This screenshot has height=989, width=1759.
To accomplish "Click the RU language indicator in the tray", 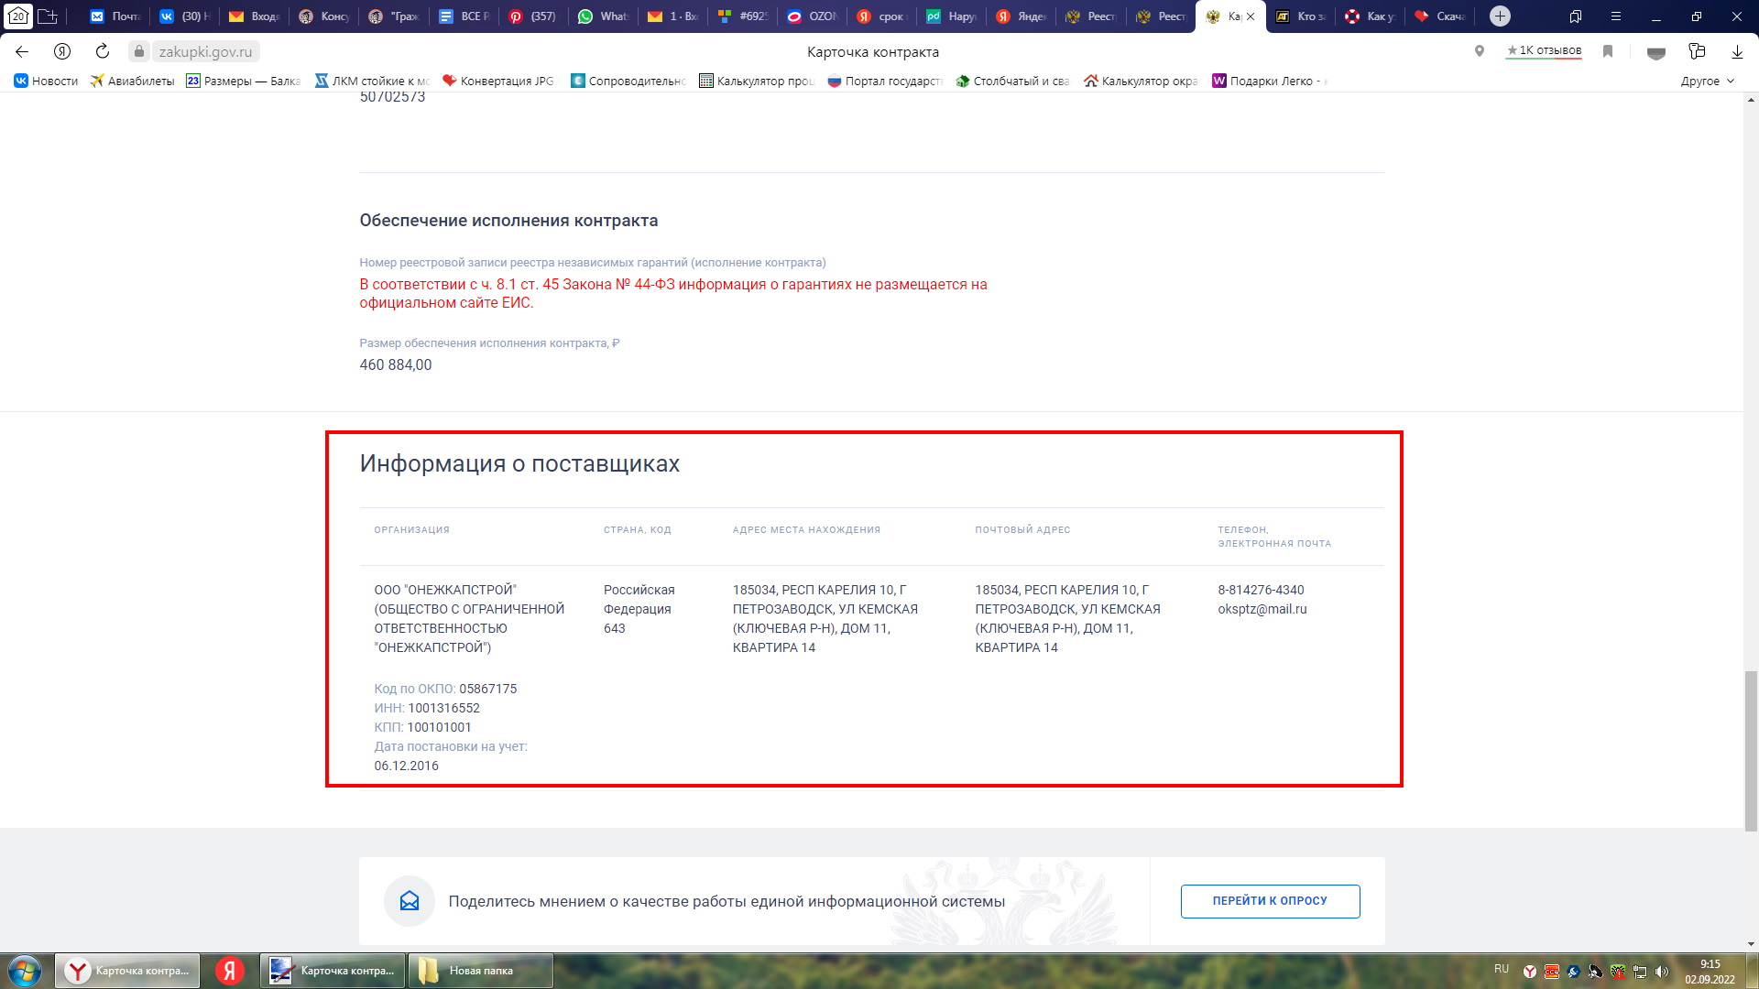I will [x=1501, y=969].
